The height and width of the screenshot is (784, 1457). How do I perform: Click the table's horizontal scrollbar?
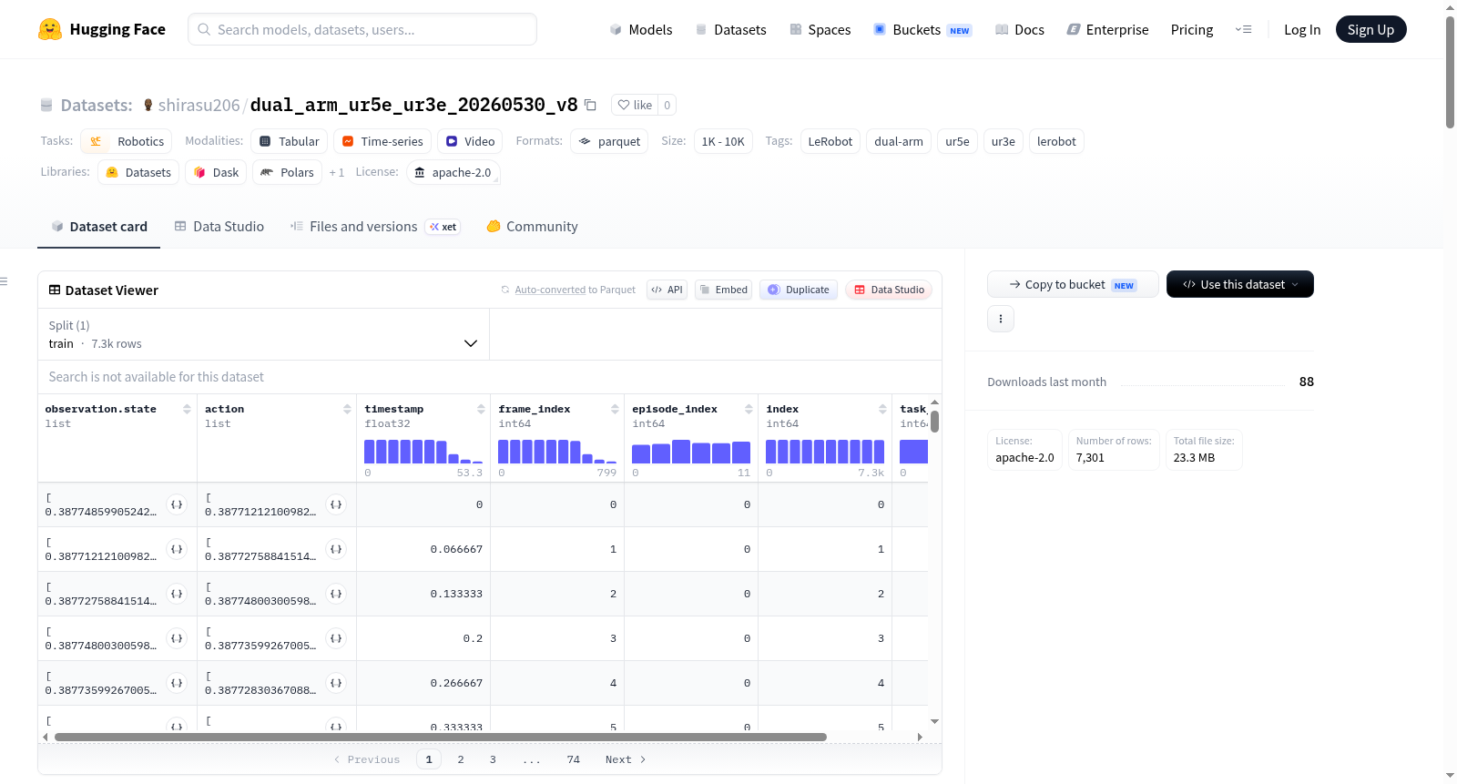click(x=441, y=737)
